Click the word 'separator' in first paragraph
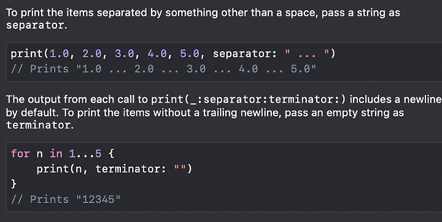The width and height of the screenshot is (442, 222). [35, 25]
